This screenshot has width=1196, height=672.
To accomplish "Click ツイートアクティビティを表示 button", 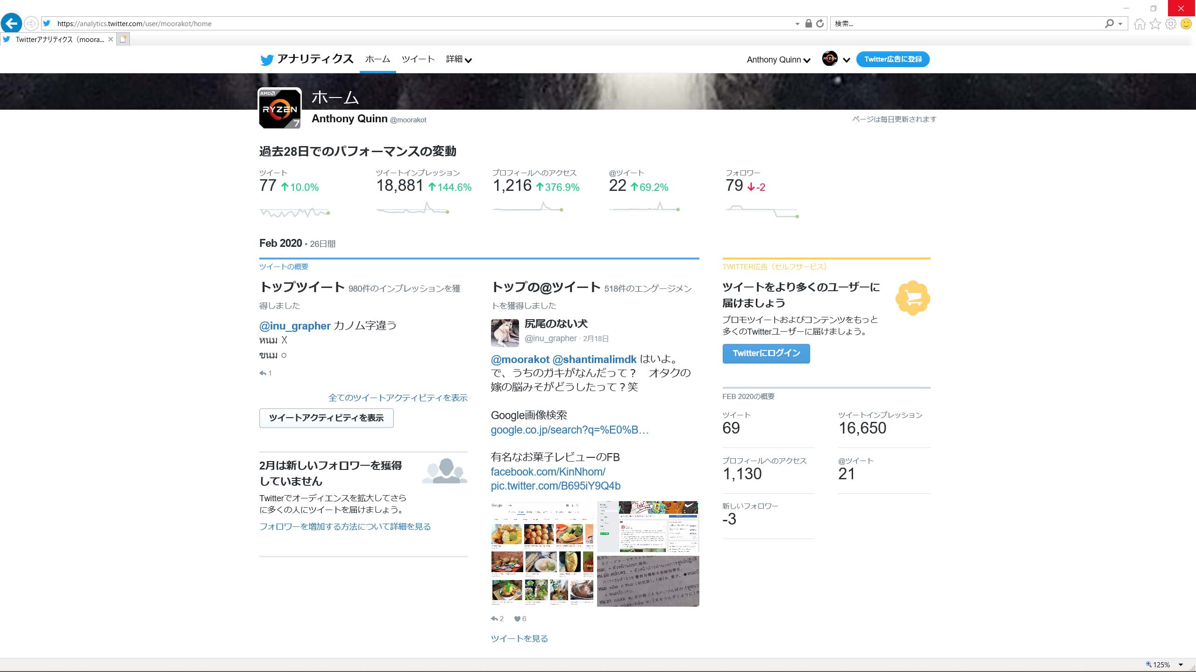I will (326, 418).
